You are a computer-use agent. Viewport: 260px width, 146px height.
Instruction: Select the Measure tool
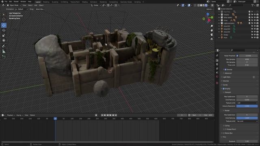coord(4,52)
